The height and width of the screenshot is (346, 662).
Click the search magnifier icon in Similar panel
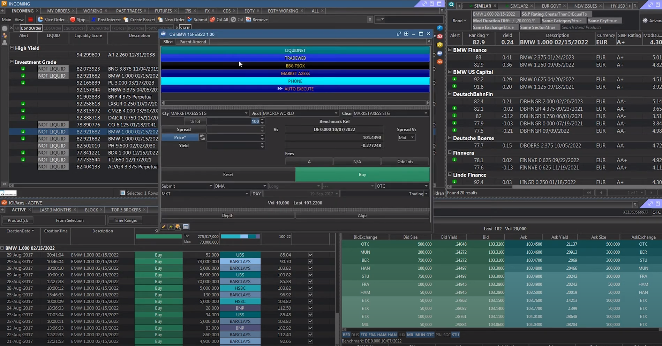click(x=451, y=5)
